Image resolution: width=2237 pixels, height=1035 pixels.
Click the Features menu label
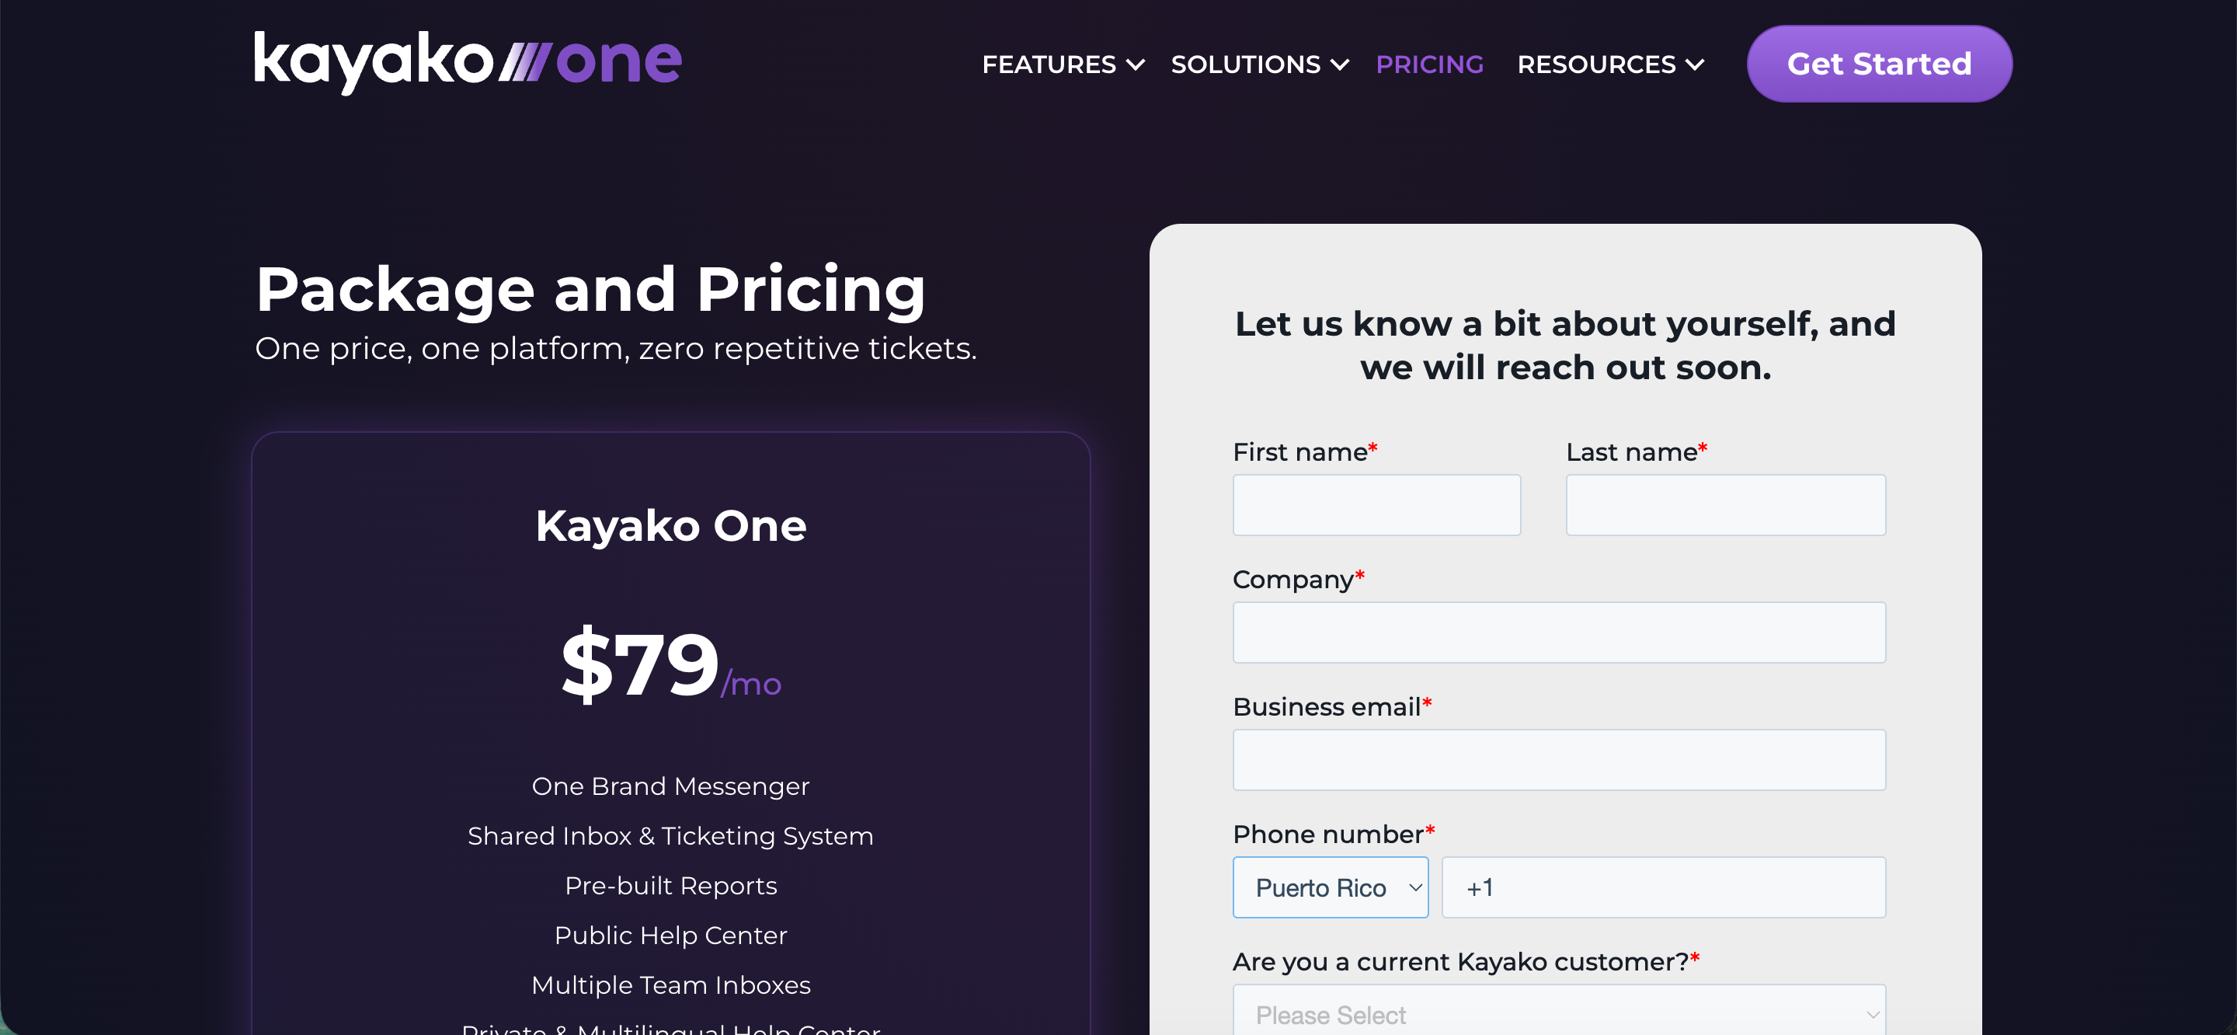tap(1048, 65)
